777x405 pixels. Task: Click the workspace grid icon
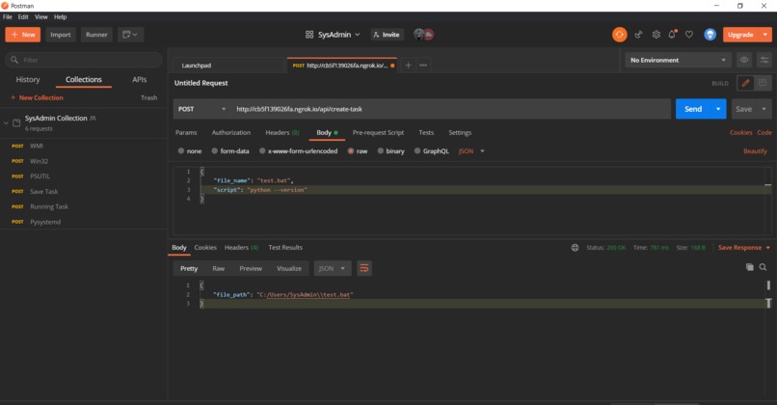coord(309,35)
